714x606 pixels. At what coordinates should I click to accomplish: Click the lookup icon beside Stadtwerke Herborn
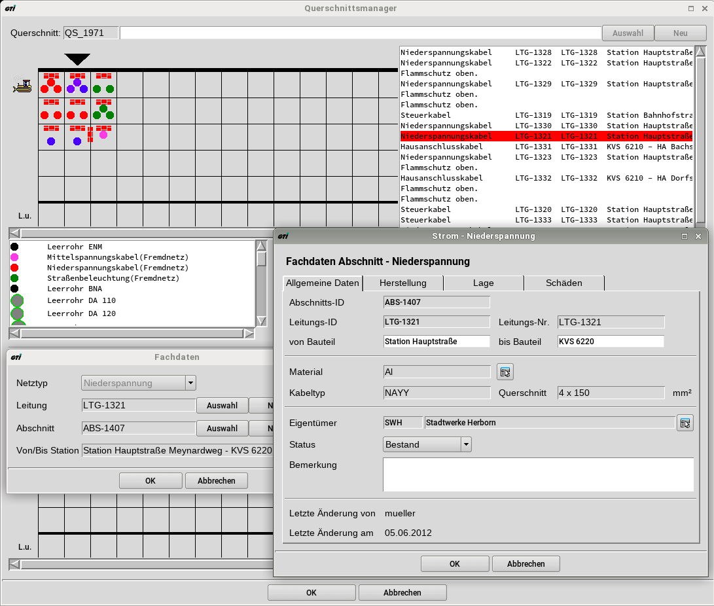click(685, 423)
